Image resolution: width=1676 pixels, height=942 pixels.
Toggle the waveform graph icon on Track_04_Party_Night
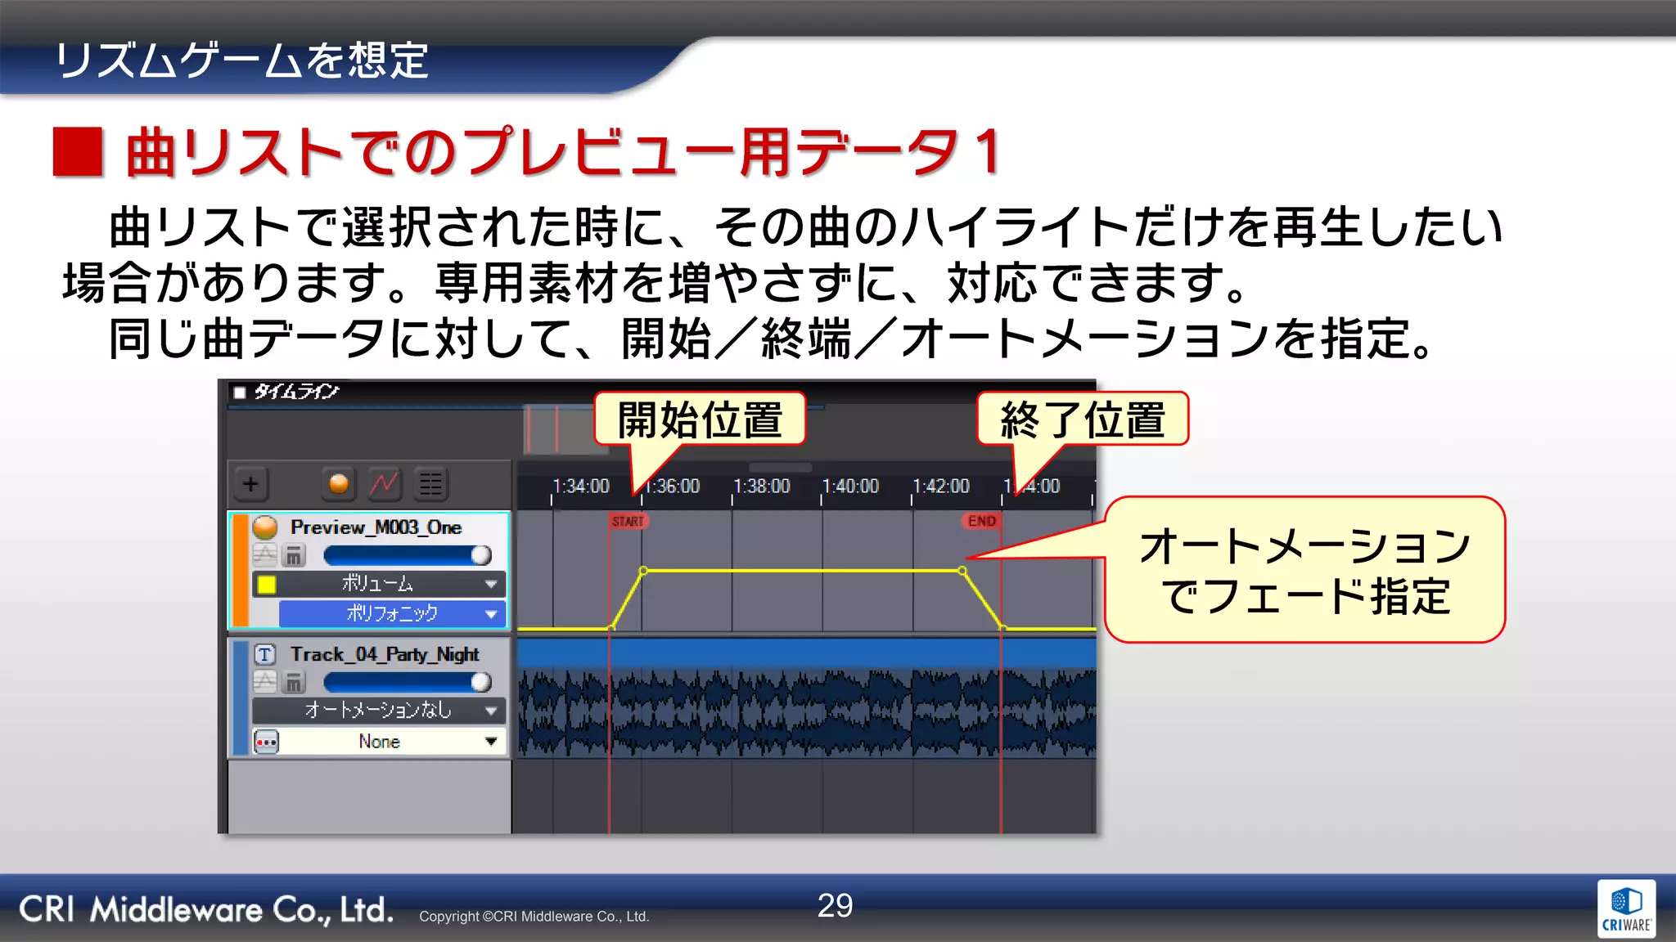click(x=265, y=681)
